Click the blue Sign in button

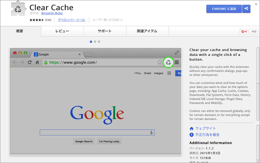[x=178, y=73]
